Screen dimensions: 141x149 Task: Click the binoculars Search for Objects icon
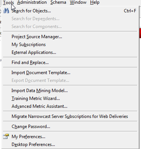[x=6, y=11]
